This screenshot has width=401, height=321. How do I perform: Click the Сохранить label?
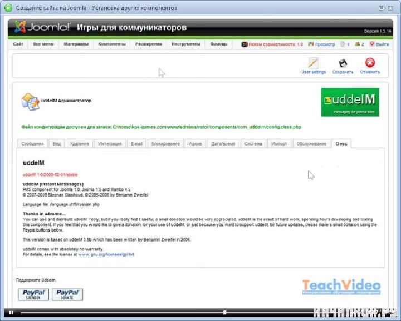(x=343, y=72)
